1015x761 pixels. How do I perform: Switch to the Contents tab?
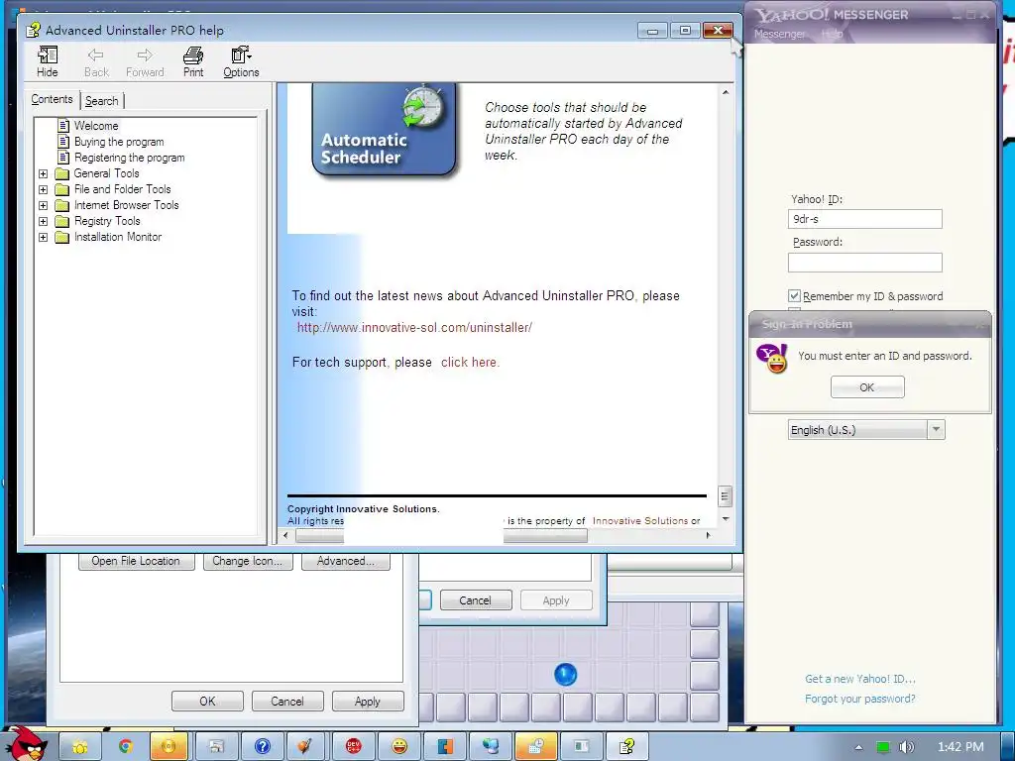(x=52, y=100)
